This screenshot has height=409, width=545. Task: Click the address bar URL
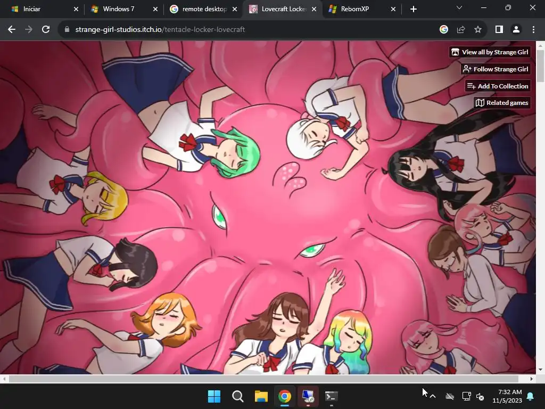click(x=160, y=30)
